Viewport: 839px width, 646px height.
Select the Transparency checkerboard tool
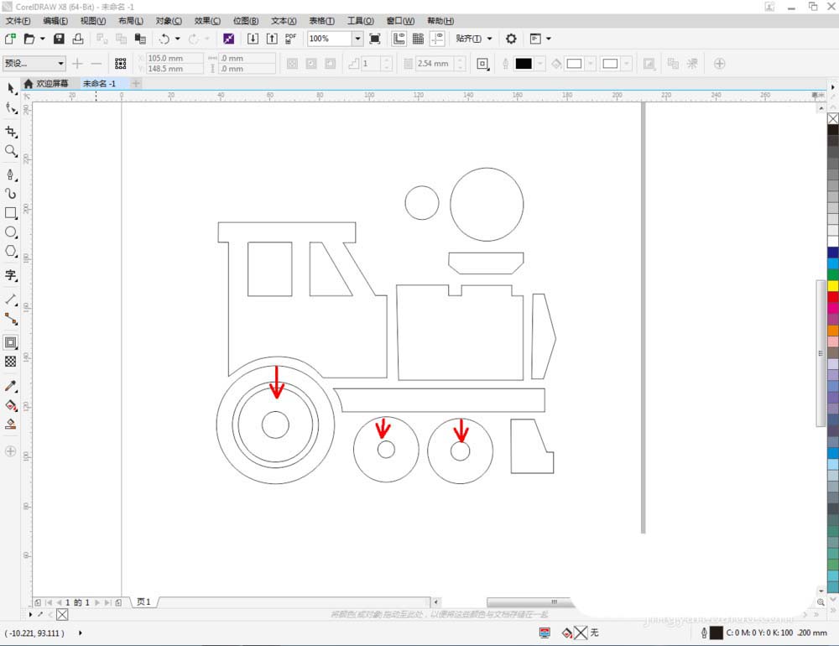coord(11,362)
